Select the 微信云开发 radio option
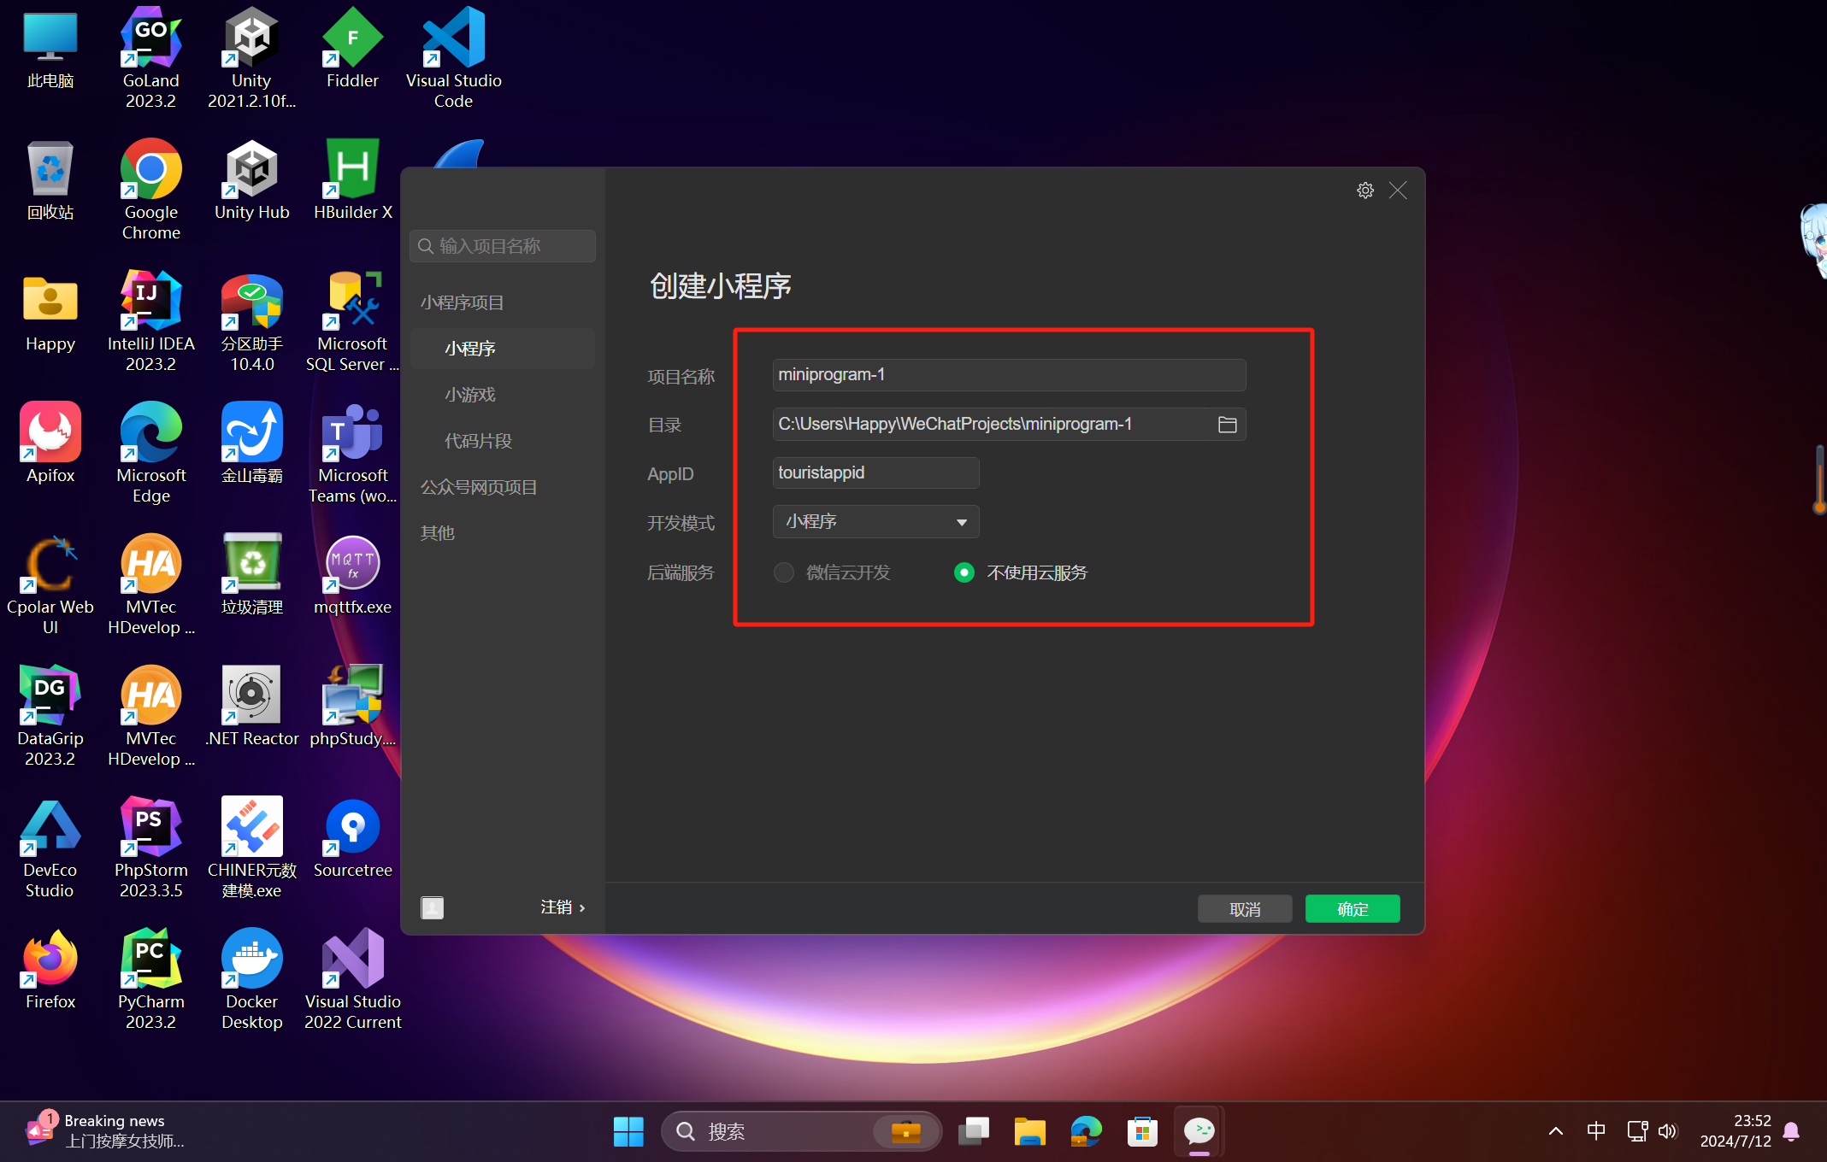This screenshot has height=1162, width=1827. 784,572
